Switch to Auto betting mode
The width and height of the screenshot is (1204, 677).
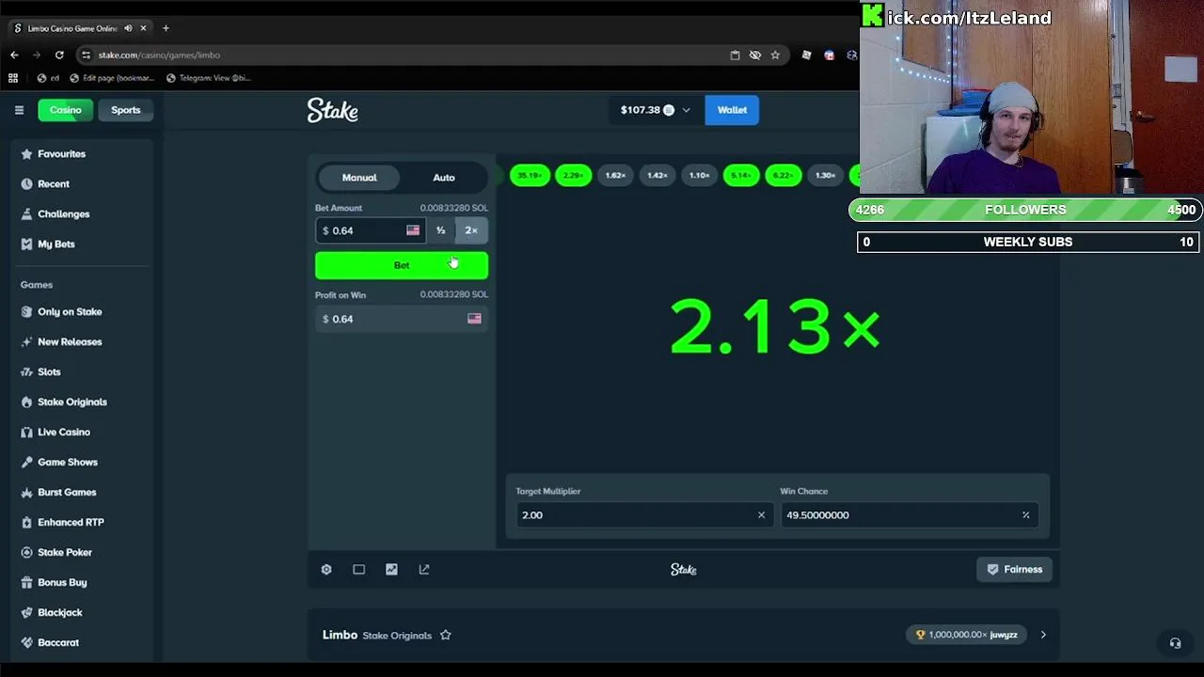coord(444,177)
